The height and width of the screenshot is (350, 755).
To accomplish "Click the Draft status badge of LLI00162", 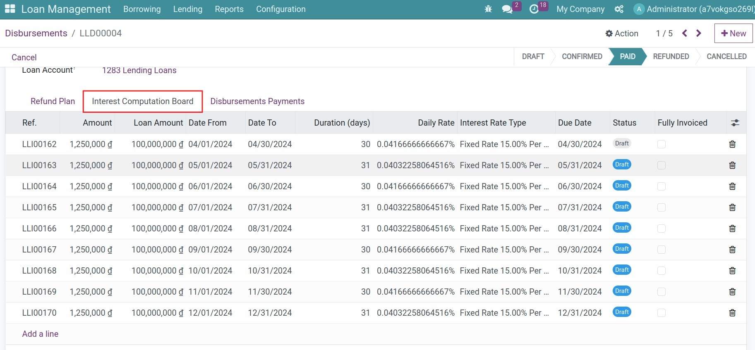I will [x=622, y=143].
